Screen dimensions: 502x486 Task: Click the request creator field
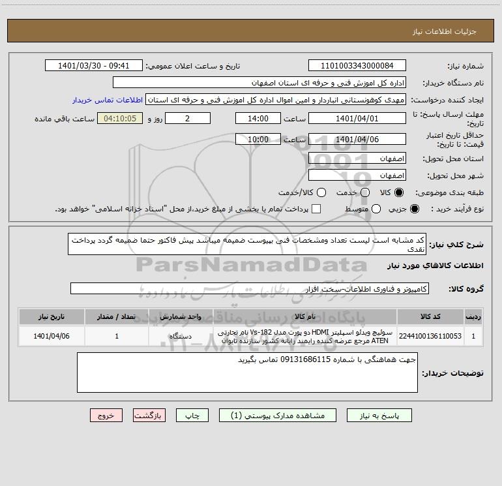(276, 99)
